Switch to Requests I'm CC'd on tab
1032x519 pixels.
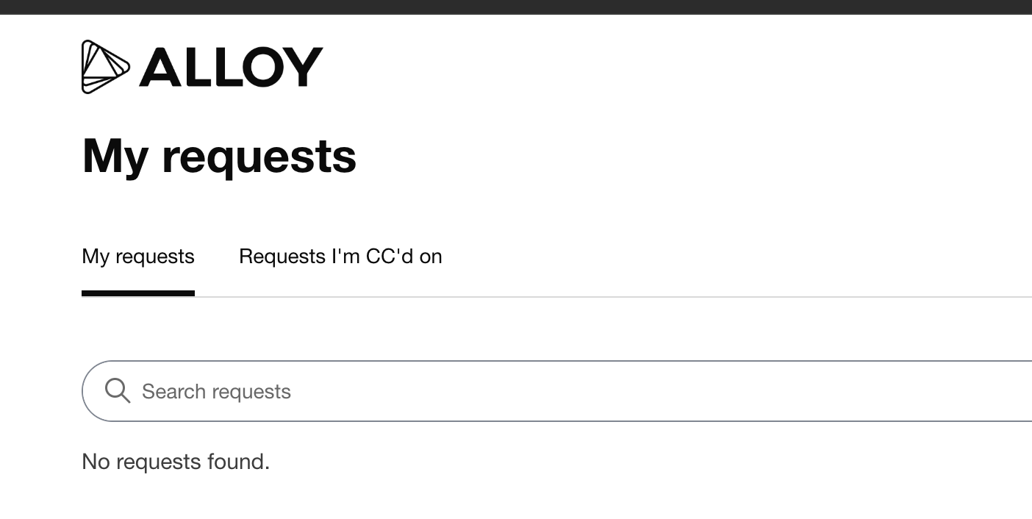click(340, 257)
